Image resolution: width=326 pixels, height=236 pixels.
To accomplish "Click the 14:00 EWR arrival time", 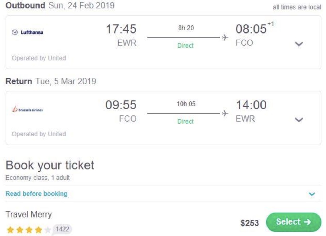I will click(251, 105).
